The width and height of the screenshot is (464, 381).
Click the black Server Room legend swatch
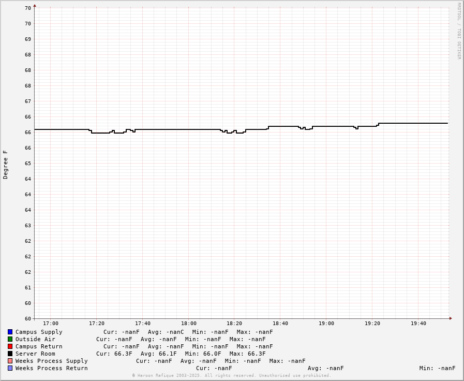(x=10, y=354)
